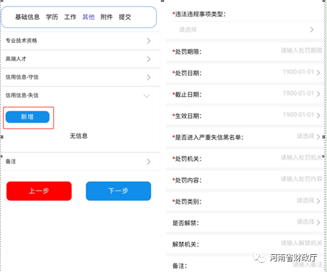Click the 高端人才 label text
Screen dimensions: 327x272
(16, 58)
